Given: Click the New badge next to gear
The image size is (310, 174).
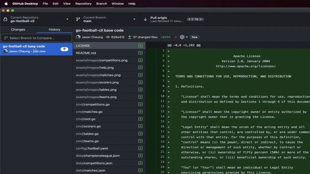Looking at the screenshot, I should pos(195,37).
